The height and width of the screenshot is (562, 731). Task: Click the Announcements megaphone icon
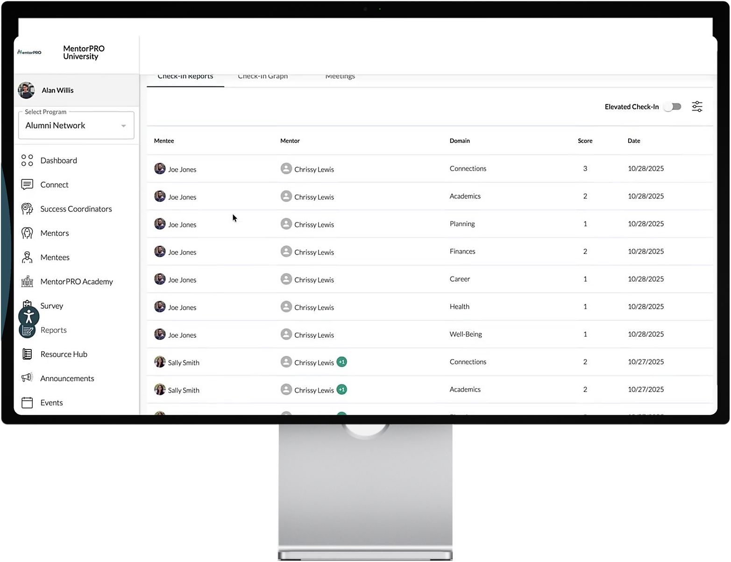27,377
